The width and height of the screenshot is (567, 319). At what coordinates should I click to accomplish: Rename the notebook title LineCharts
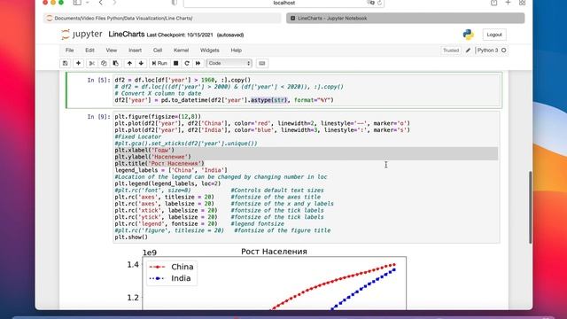126,35
